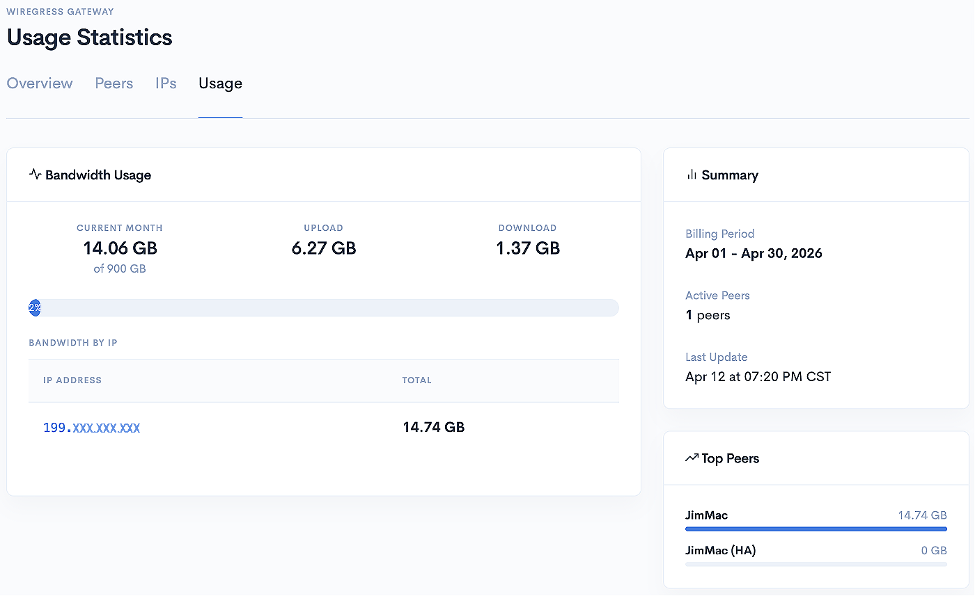Switch to the Peers tab
Image resolution: width=975 pixels, height=596 pixels.
(x=114, y=83)
